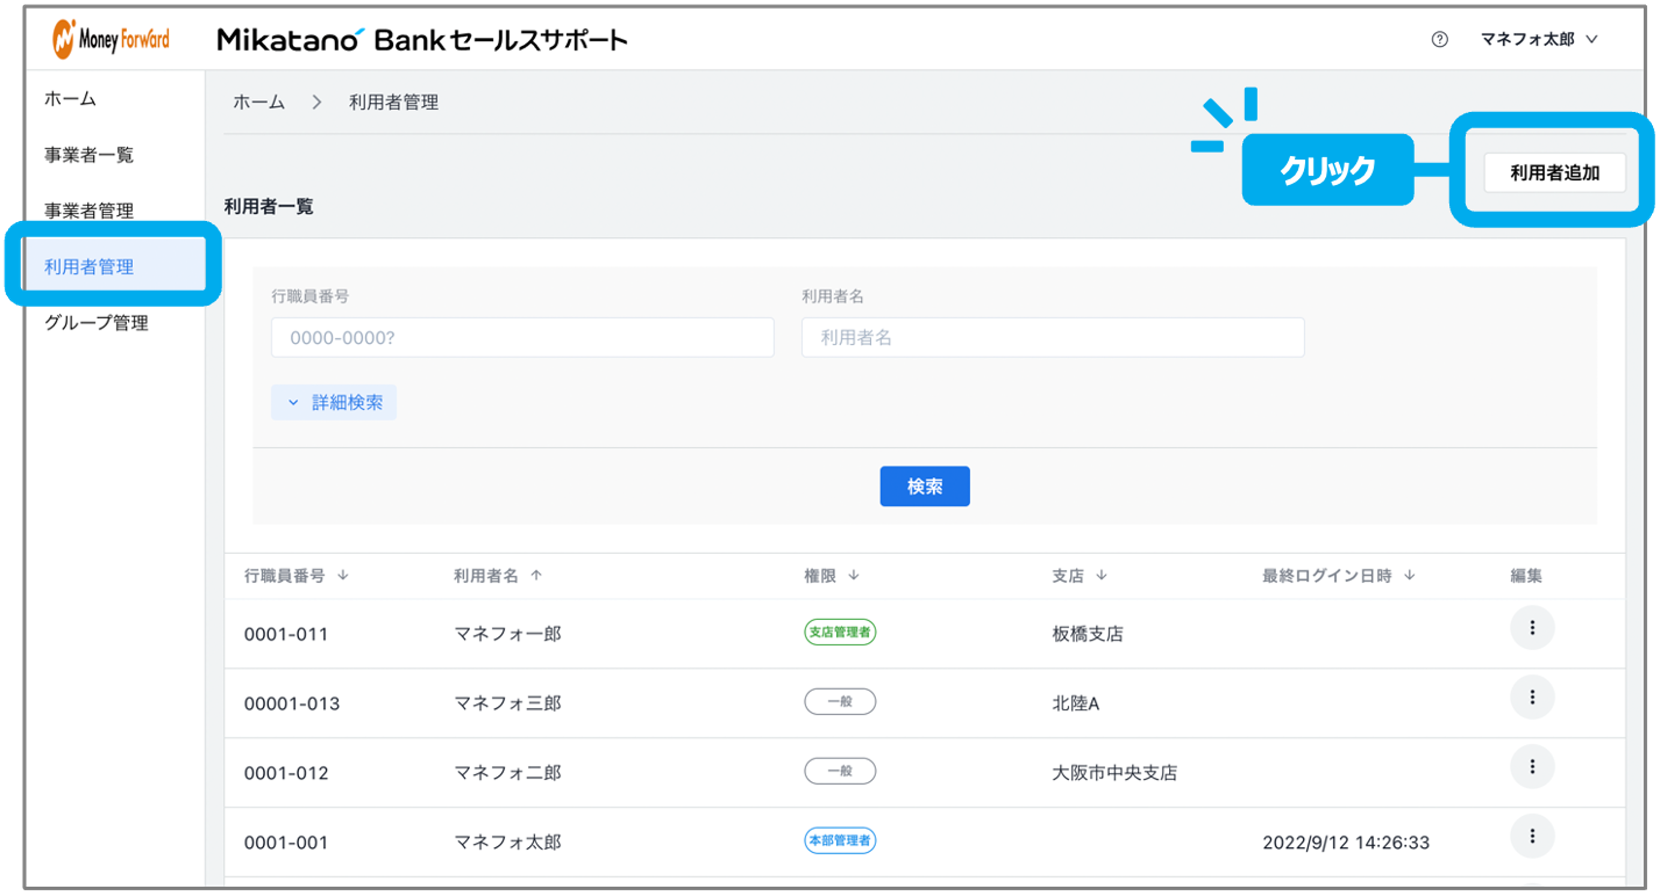This screenshot has height=896, width=1660.
Task: Sort by the 利用者名 column arrow
Action: click(536, 575)
